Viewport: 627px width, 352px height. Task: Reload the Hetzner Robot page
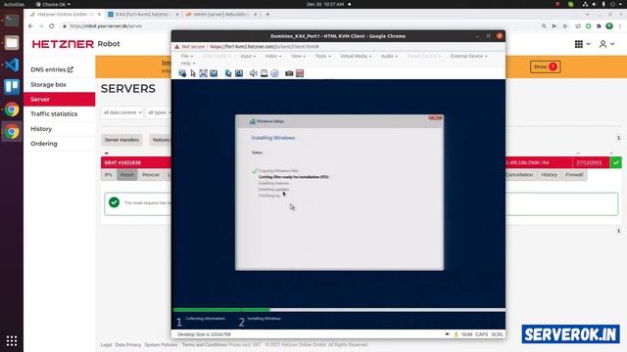pos(52,26)
